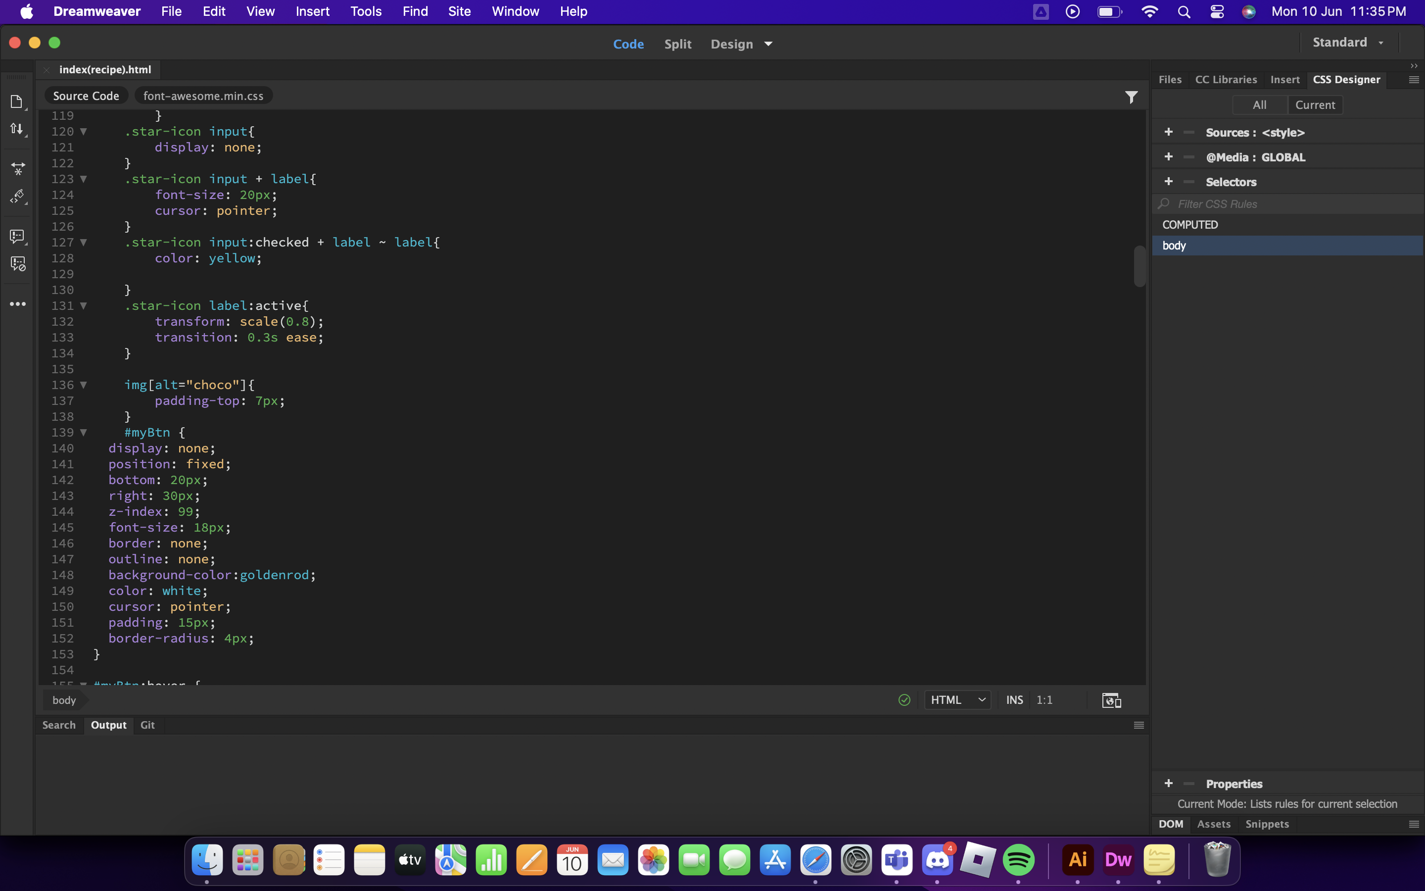This screenshot has height=891, width=1425.
Task: Click the Apply Comment icon
Action: click(x=17, y=236)
